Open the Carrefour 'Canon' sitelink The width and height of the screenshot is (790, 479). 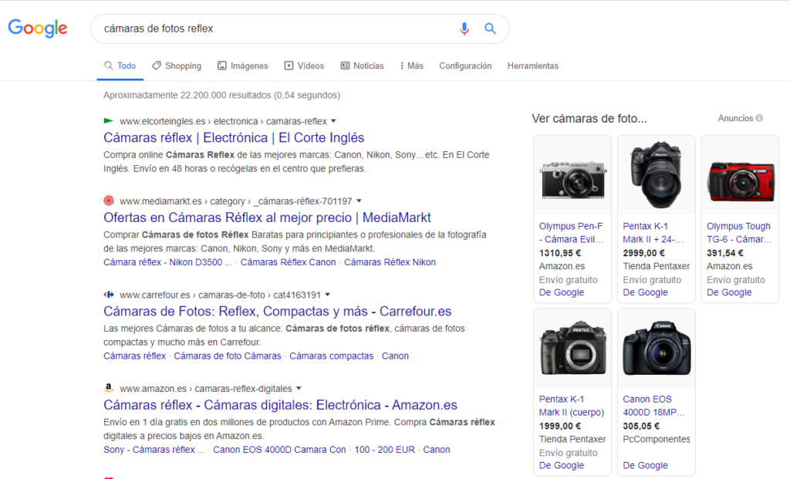coord(395,356)
